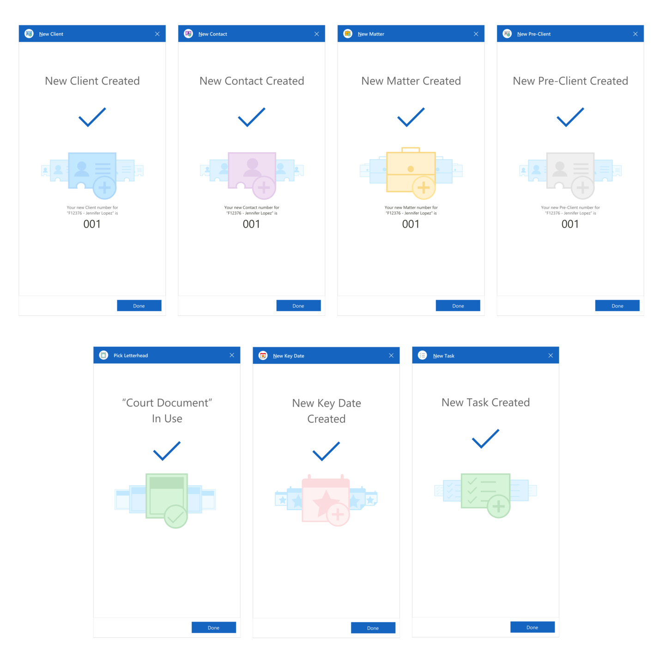665x659 pixels.
Task: Close the New Matter dialog window
Action: coord(476,34)
